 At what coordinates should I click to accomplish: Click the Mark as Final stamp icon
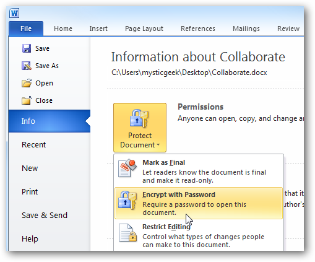(127, 168)
